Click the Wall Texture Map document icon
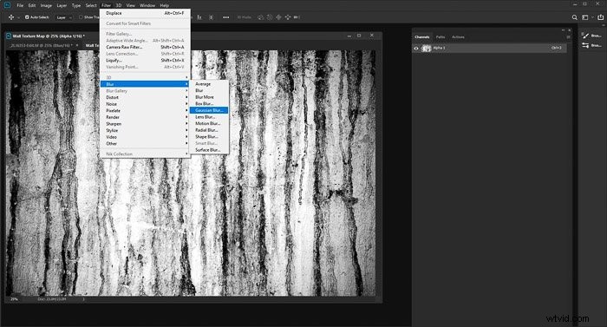607x327 pixels. click(x=8, y=36)
